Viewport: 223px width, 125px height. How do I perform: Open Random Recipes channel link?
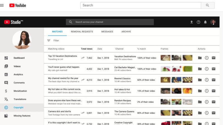pos(123,100)
